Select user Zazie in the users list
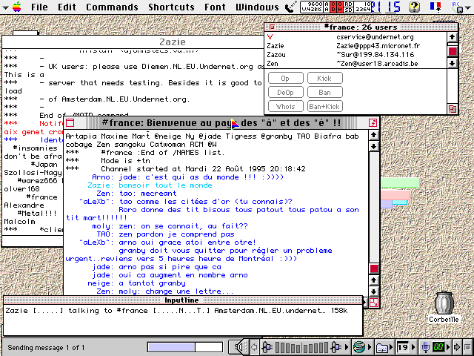Image resolution: width=474 pixels, height=356 pixels. [x=356, y=46]
